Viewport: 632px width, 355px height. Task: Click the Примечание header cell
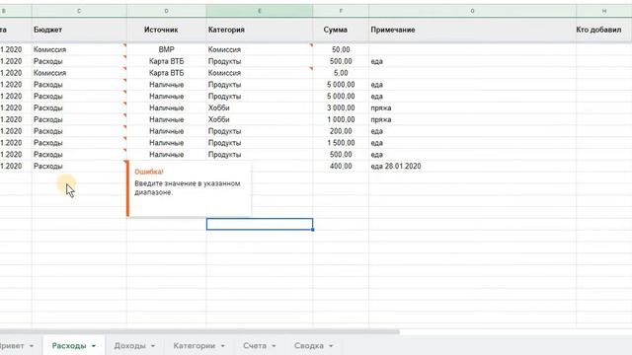(472, 30)
